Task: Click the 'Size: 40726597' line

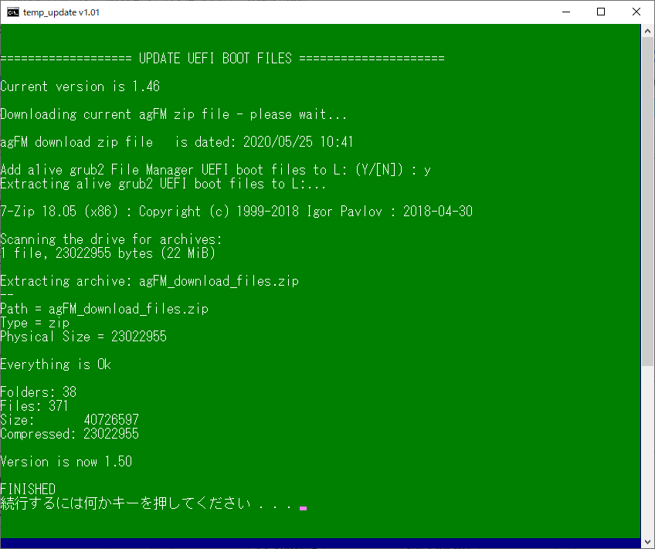Action: (x=70, y=420)
